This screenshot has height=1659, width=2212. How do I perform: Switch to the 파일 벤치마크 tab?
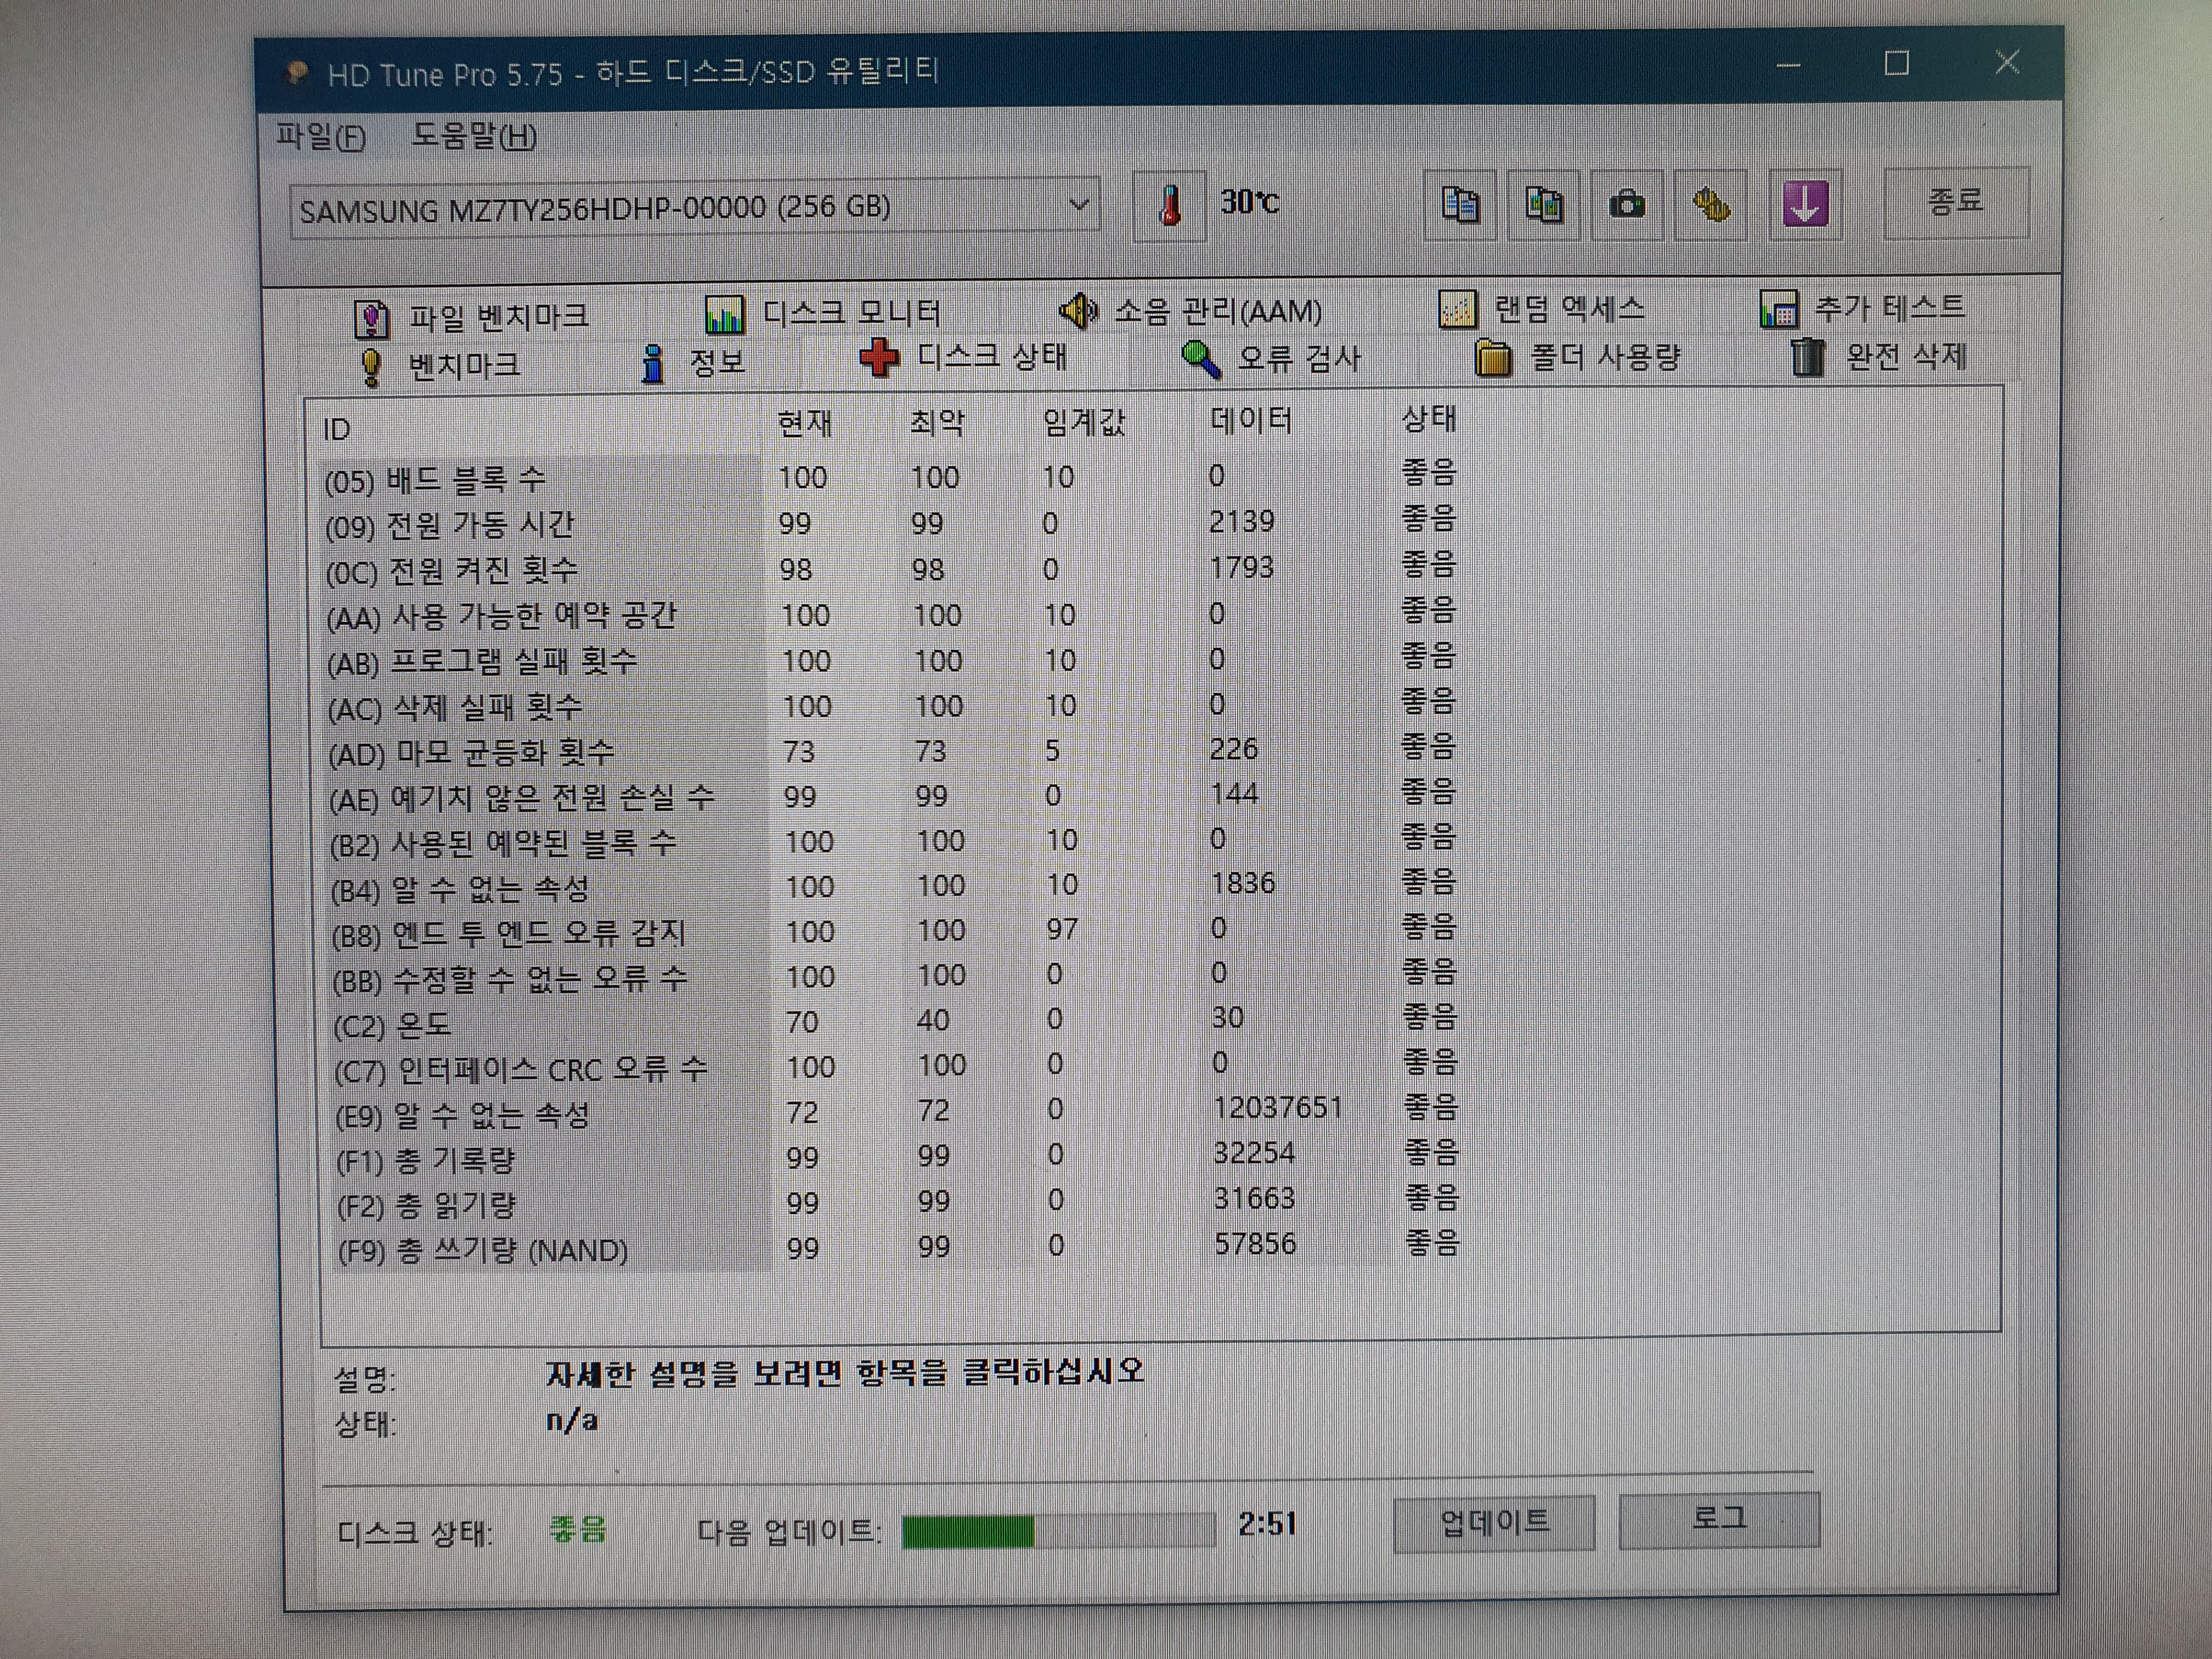[x=472, y=317]
